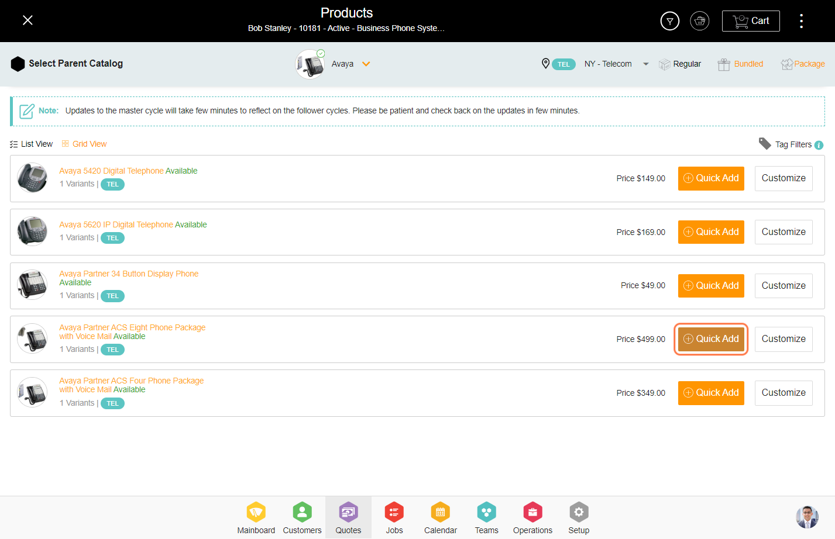Click TEL tag on Four Phone Package row

pyautogui.click(x=112, y=403)
